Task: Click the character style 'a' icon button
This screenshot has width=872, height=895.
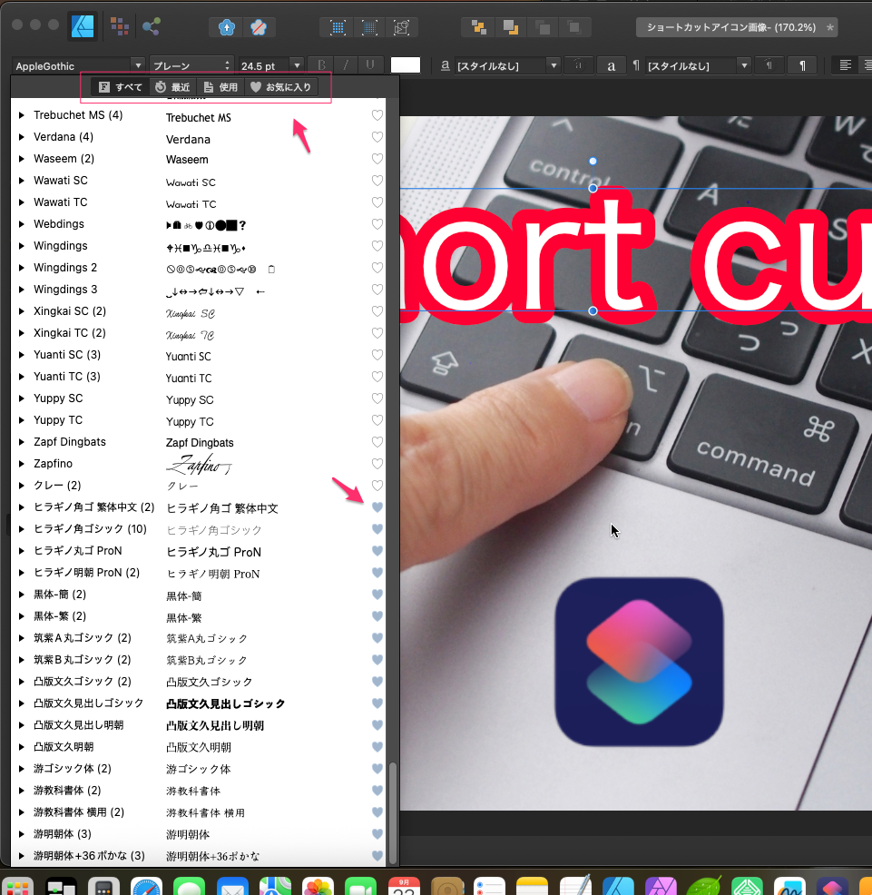Action: point(612,65)
